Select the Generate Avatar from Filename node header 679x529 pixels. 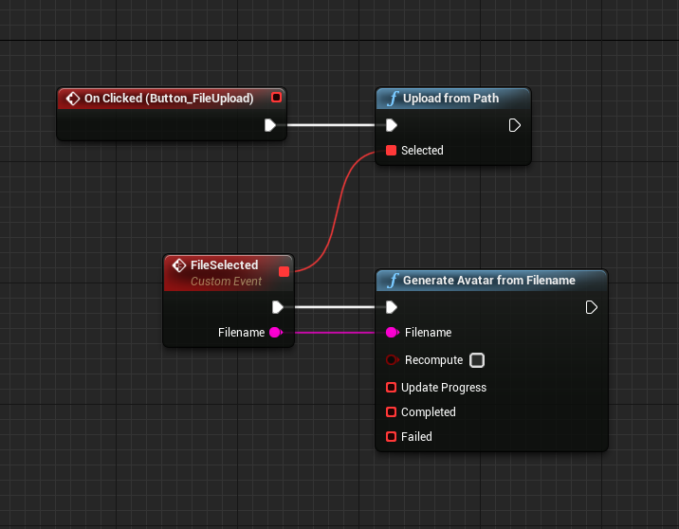(x=488, y=281)
